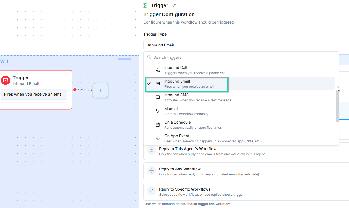Click the globe icon for Reply to Any Workflow
The width and height of the screenshot is (349, 208).
click(152, 171)
